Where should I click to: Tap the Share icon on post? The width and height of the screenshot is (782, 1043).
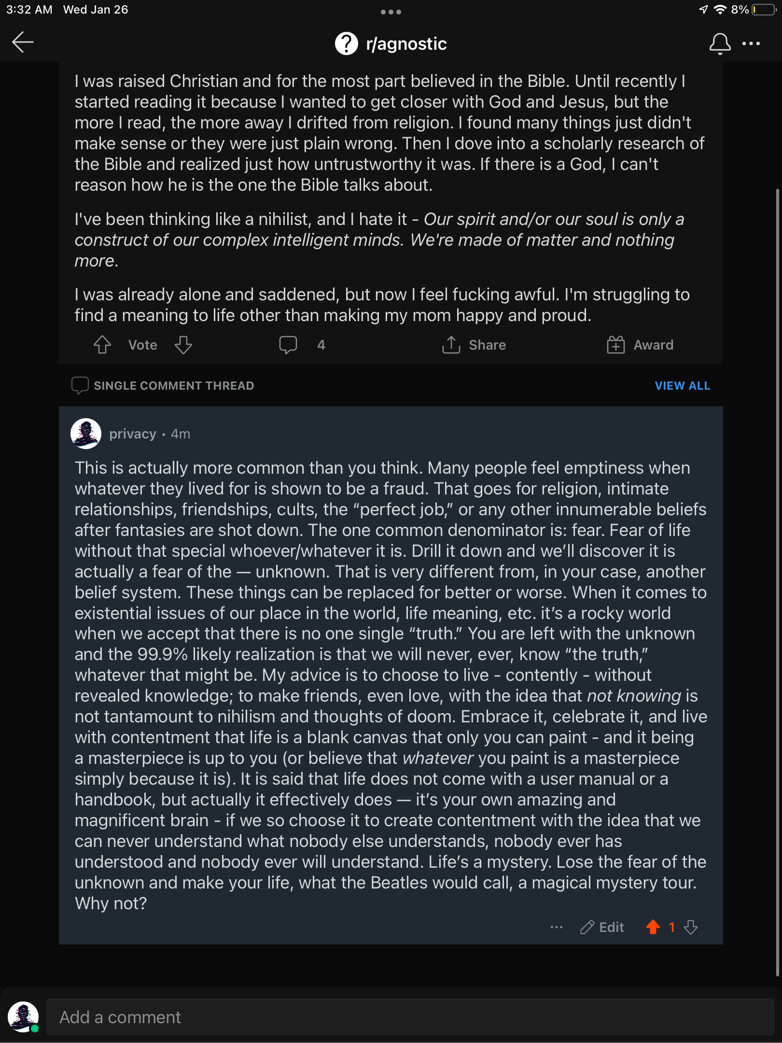451,345
